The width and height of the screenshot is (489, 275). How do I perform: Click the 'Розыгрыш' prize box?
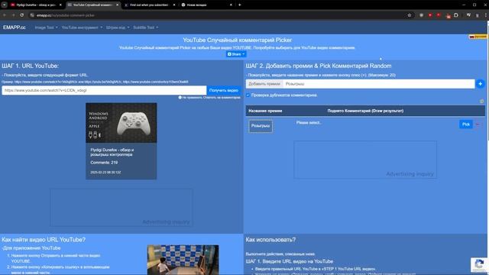coord(261,126)
